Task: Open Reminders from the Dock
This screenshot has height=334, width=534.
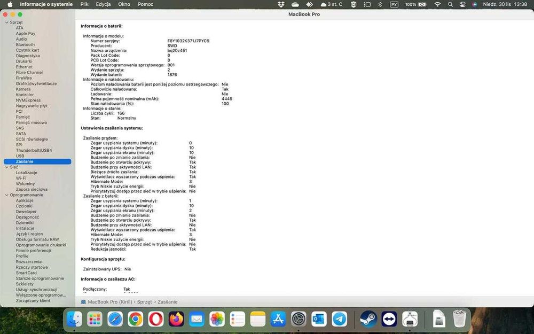Action: (x=238, y=320)
